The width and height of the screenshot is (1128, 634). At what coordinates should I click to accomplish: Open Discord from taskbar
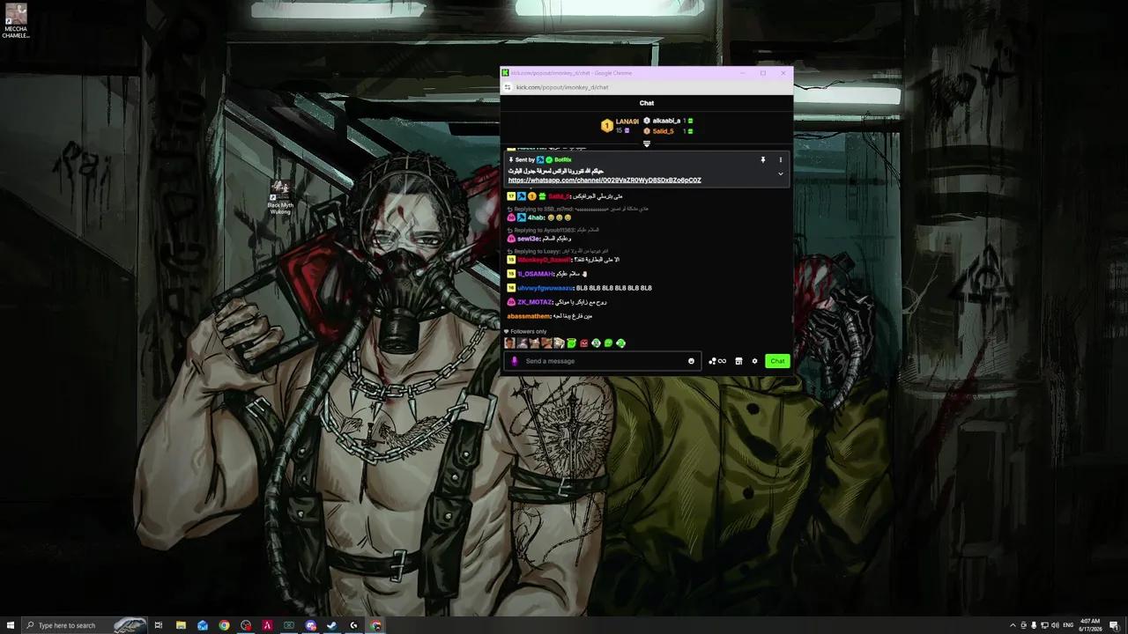point(310,625)
